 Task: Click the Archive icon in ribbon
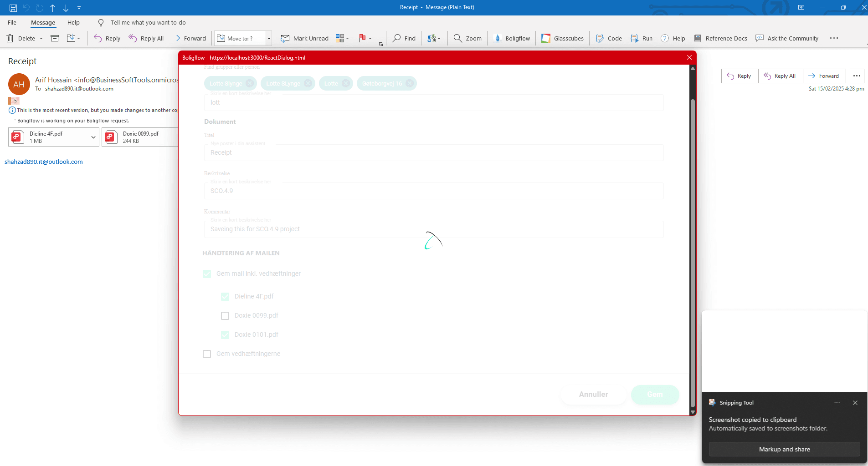click(x=55, y=38)
